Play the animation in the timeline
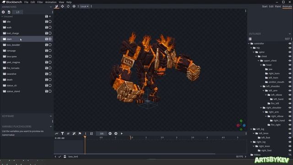The image size is (293, 165). tap(122, 133)
